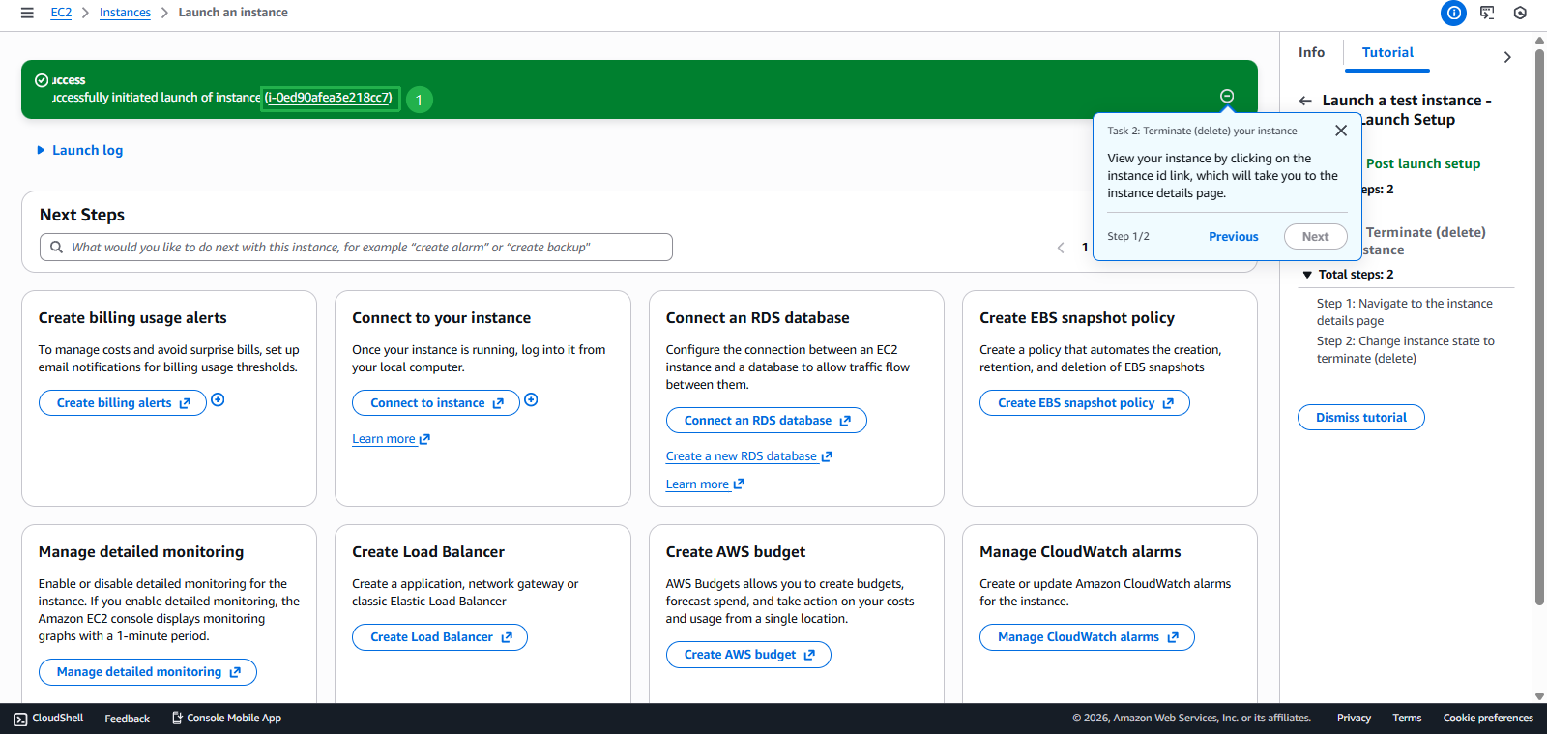The height and width of the screenshot is (734, 1547).
Task: Click plus icon beside Connect to instance
Action: pos(531,400)
